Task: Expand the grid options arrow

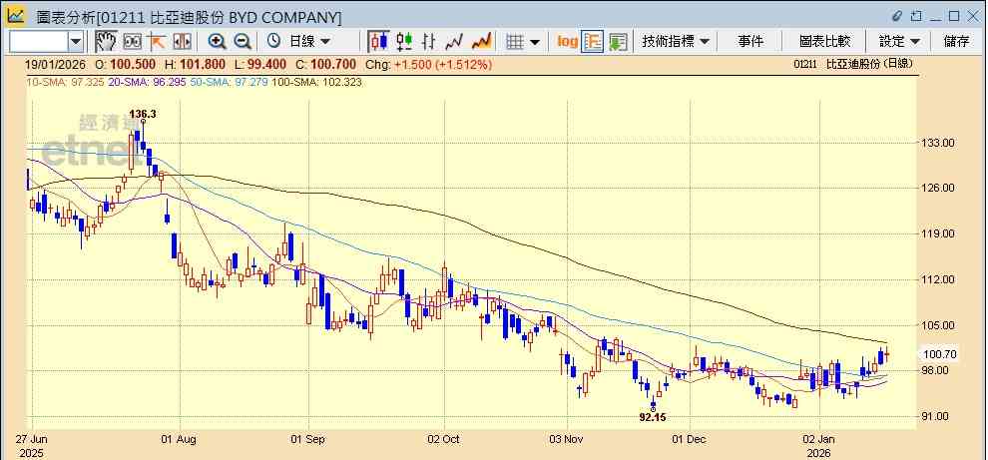Action: 534,42
